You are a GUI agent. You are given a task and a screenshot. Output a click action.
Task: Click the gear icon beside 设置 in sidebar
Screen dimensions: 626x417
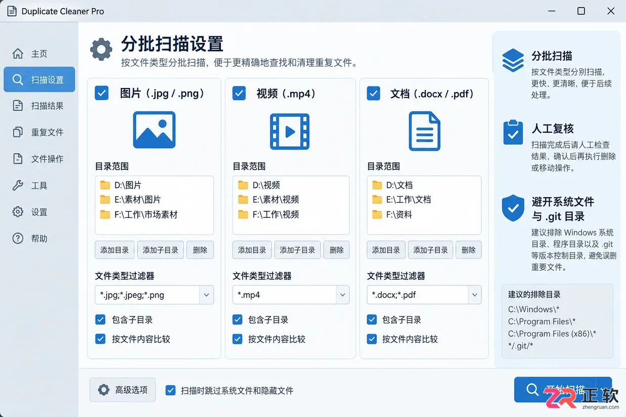(18, 212)
